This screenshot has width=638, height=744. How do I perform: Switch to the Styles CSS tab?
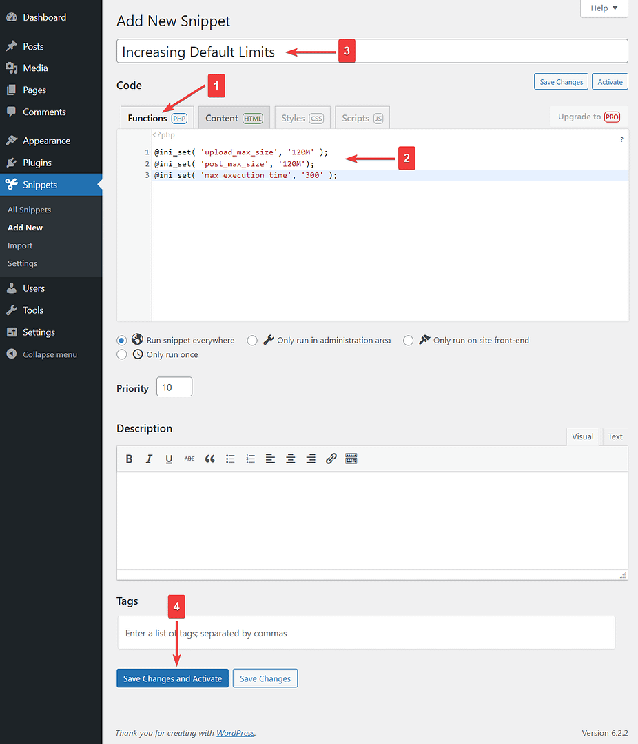[302, 117]
